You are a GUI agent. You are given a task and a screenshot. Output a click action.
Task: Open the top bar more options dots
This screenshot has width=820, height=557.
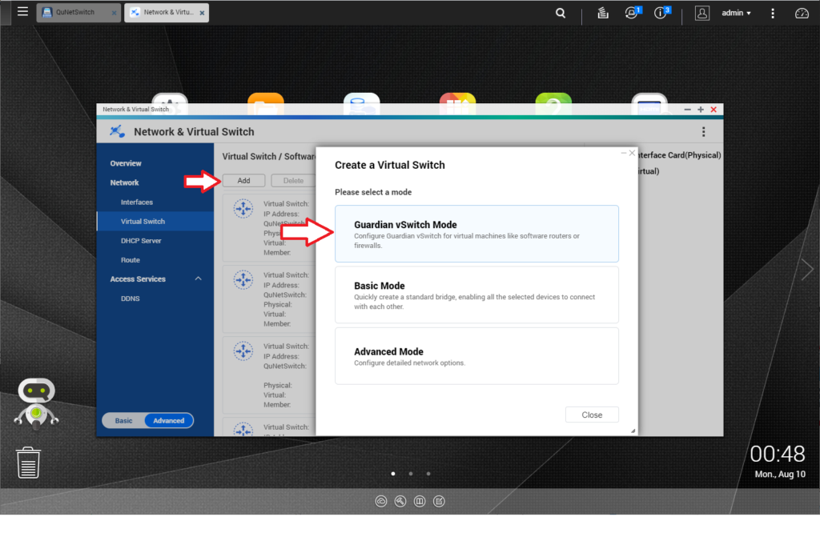pos(773,13)
